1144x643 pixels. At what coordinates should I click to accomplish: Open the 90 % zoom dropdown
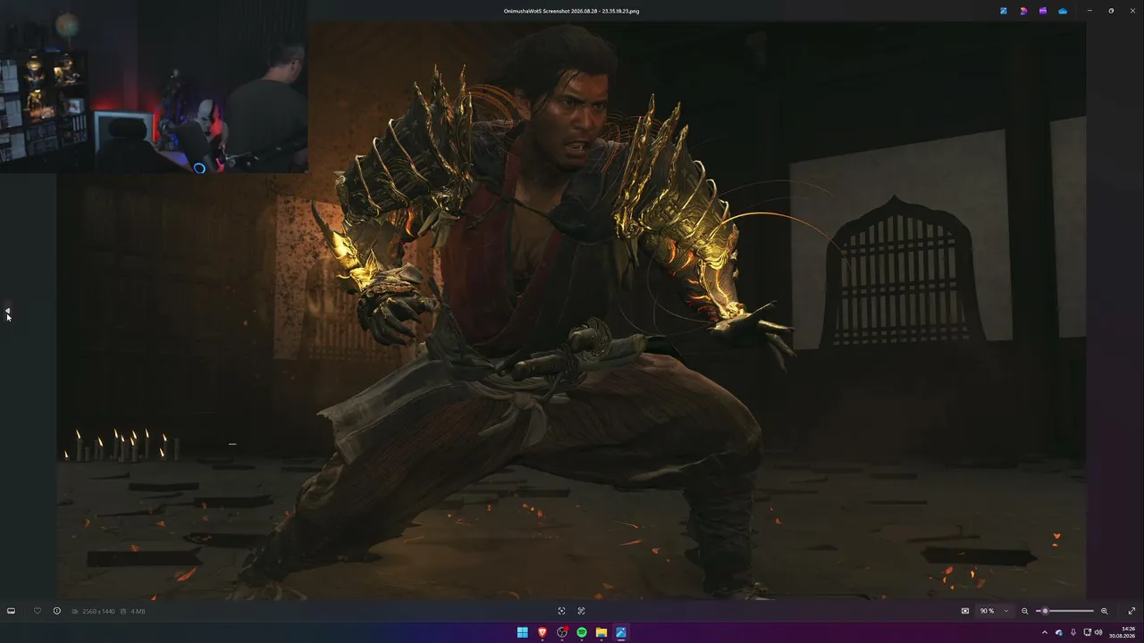(x=994, y=611)
